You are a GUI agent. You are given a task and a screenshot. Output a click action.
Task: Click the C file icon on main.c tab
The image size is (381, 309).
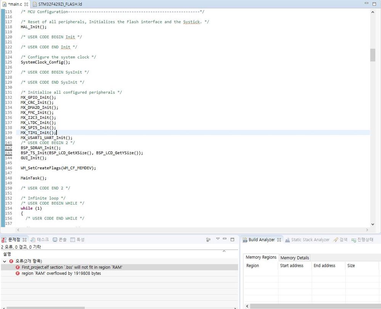tap(4, 4)
